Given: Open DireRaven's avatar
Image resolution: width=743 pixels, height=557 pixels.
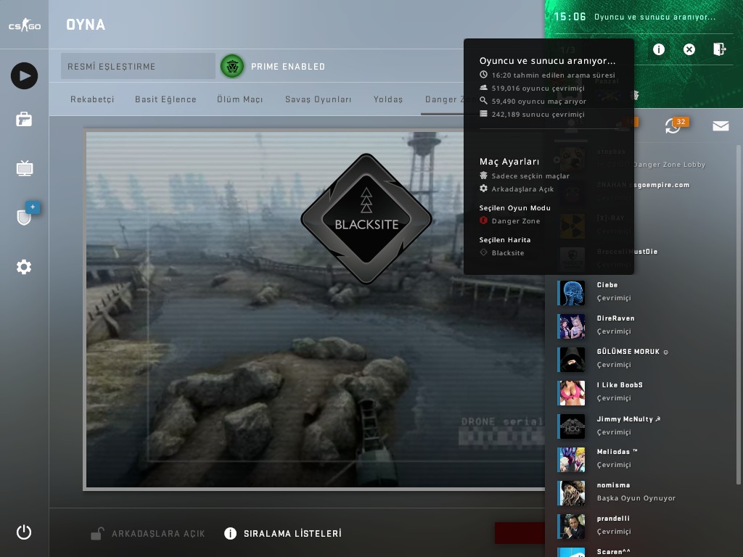Looking at the screenshot, I should (571, 326).
